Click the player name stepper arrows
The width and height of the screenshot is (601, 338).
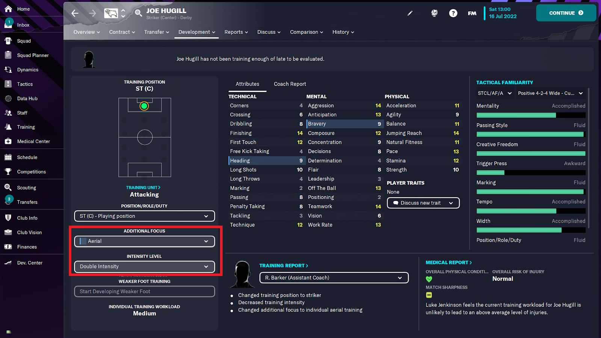[x=123, y=13]
